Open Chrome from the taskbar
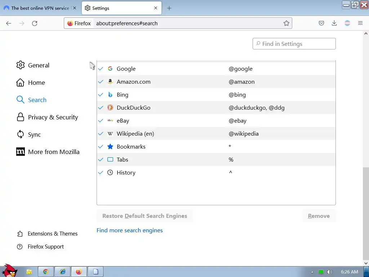Viewport: 369px width, 277px height. 46,272
